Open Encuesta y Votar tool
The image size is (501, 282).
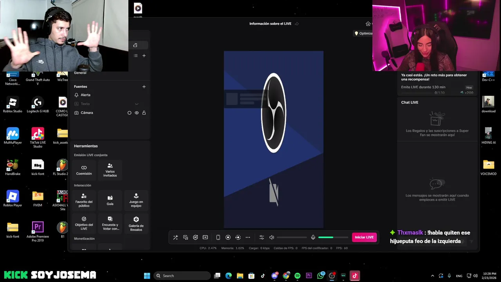[110, 223]
